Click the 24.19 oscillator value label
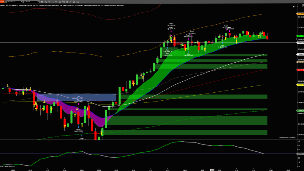The height and width of the screenshot is (171, 304). 300,154
